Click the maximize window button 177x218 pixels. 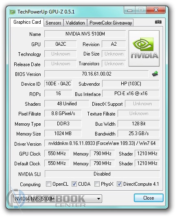(141, 10)
